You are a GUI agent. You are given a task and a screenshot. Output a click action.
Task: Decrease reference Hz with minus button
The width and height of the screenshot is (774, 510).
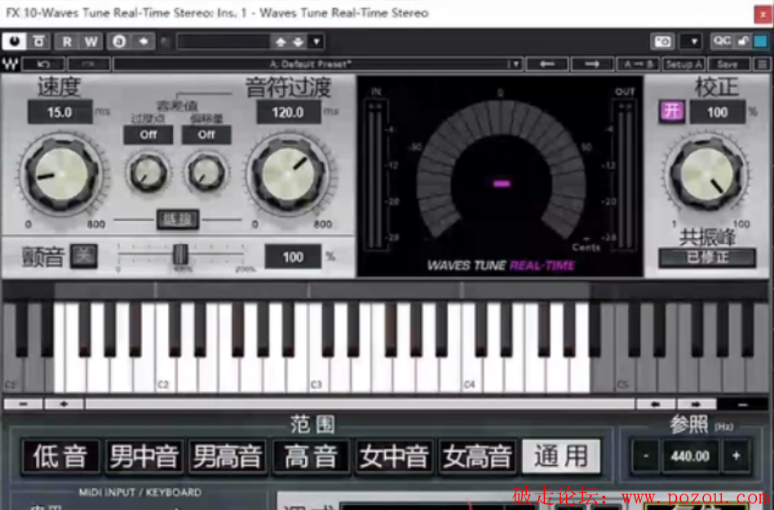[645, 455]
